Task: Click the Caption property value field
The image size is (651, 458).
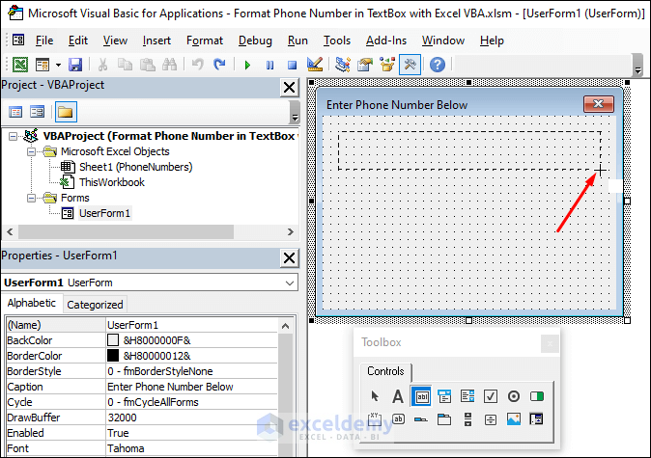Action: 192,387
